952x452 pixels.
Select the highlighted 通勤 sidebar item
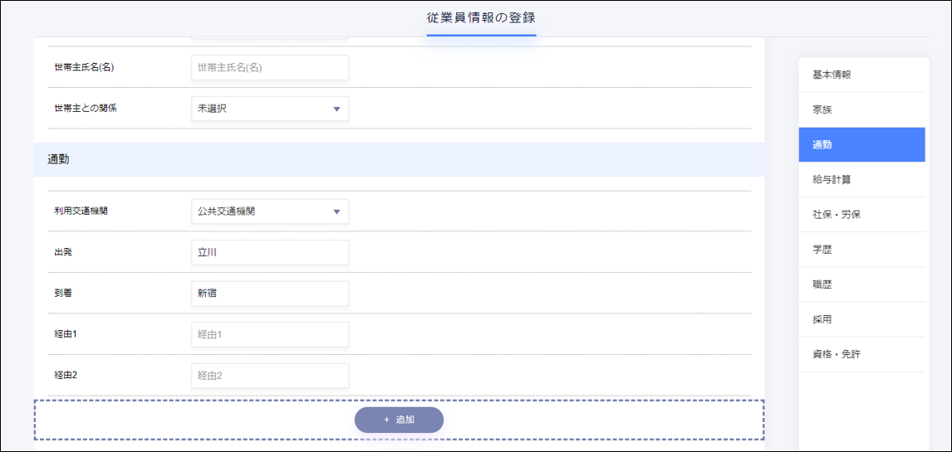click(861, 144)
